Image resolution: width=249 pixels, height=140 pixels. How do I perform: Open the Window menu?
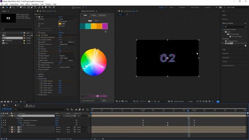[x=48, y=4]
